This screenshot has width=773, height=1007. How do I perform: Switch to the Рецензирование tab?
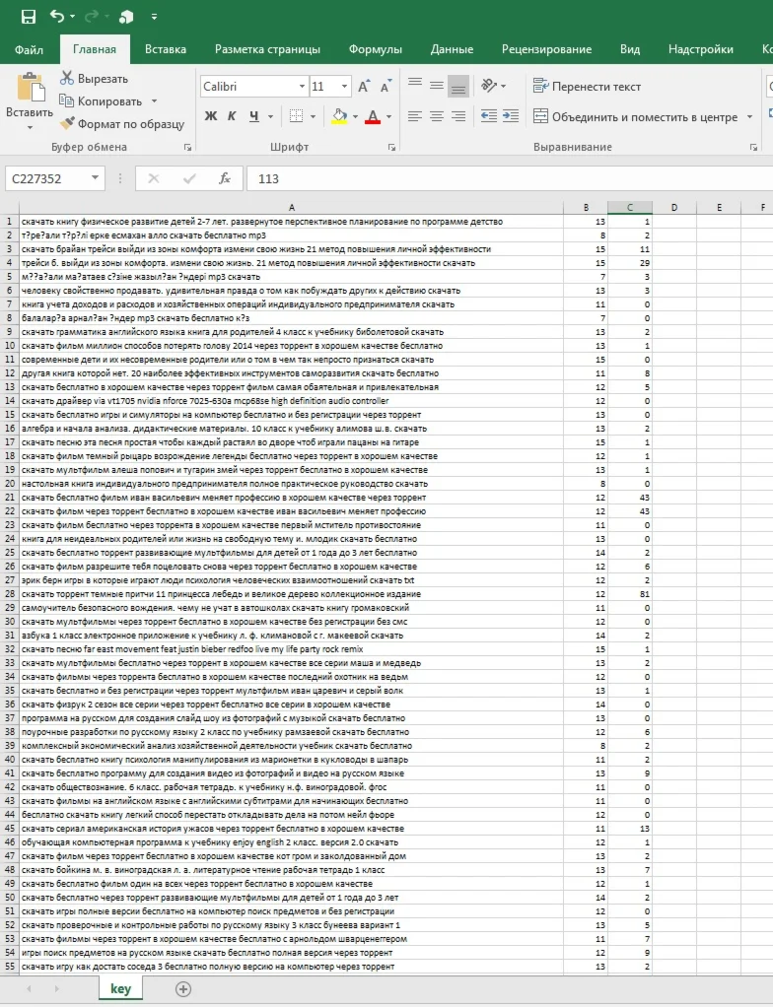[x=547, y=49]
